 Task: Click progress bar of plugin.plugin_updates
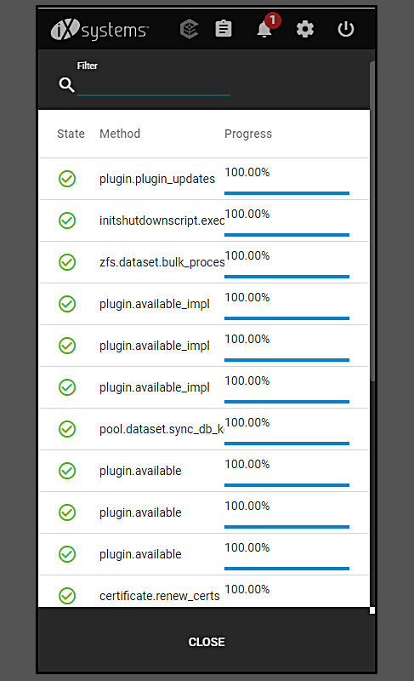click(x=286, y=193)
